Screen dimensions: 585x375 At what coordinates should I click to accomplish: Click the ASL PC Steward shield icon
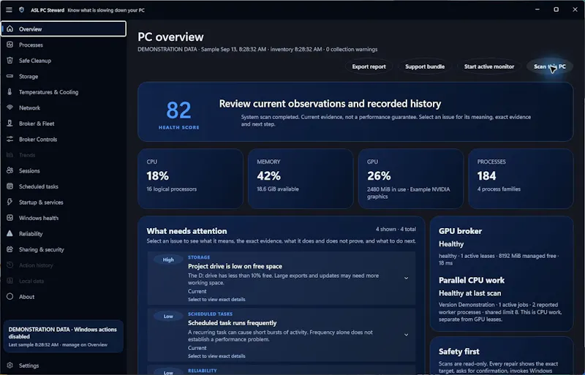22,10
